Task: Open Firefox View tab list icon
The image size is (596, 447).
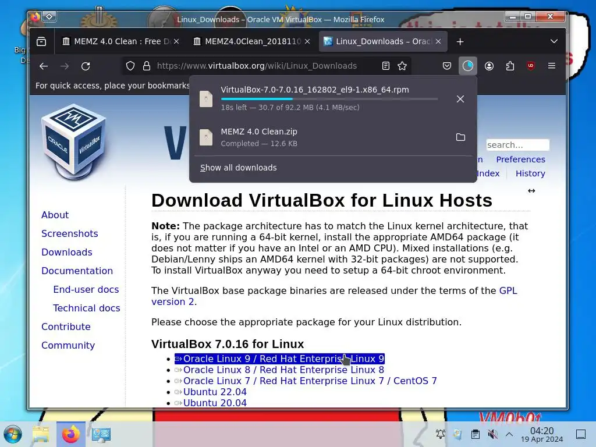Action: pyautogui.click(x=41, y=41)
